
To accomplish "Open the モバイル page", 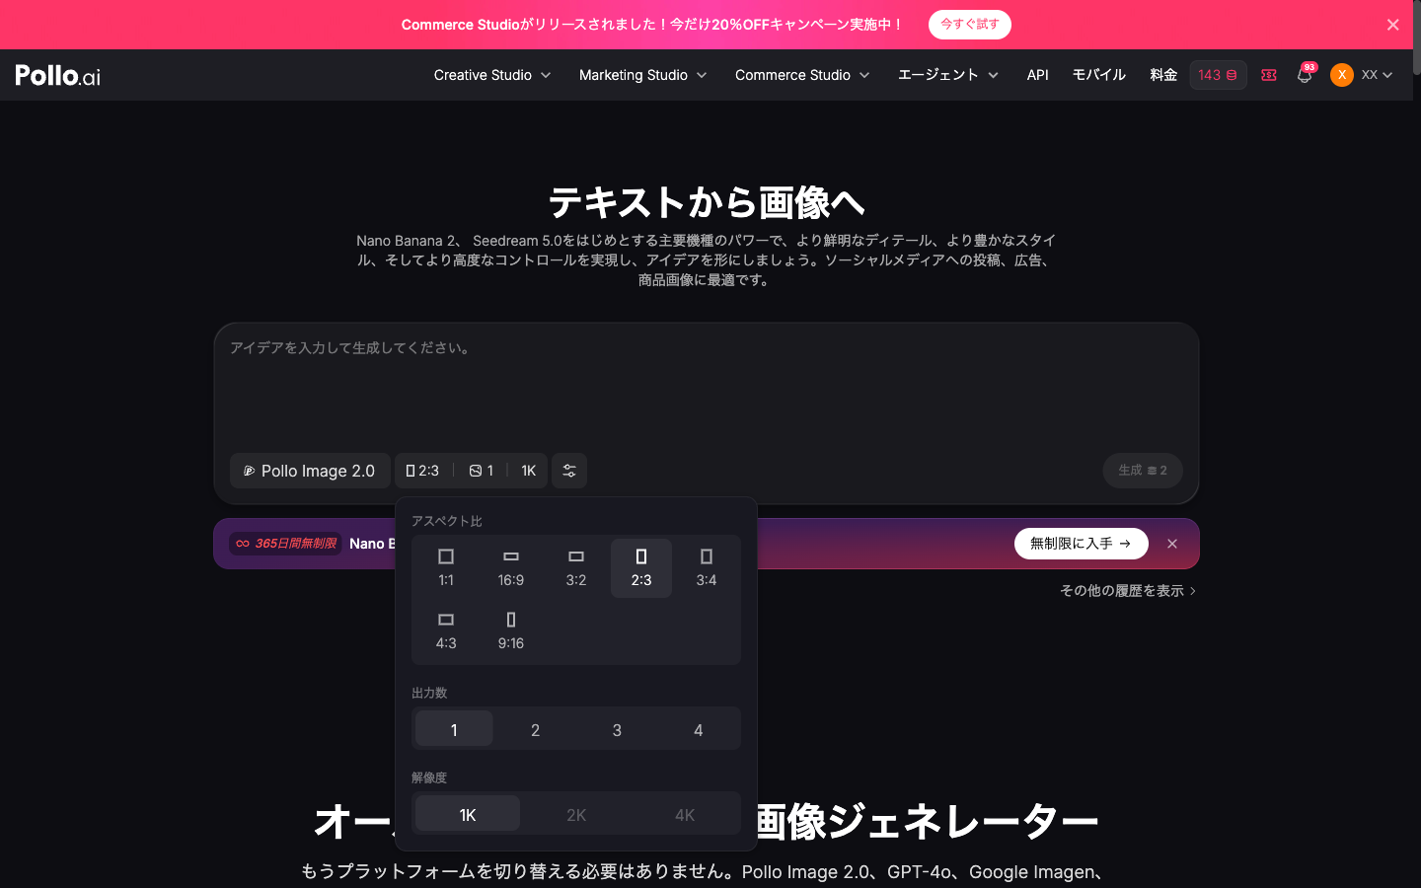I will (x=1098, y=75).
